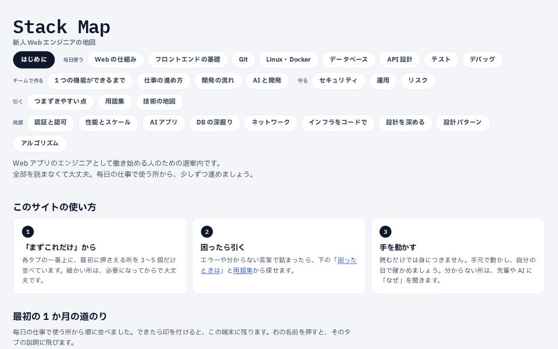Open the デバッグ tab
The image size is (558, 349).
[482, 59]
